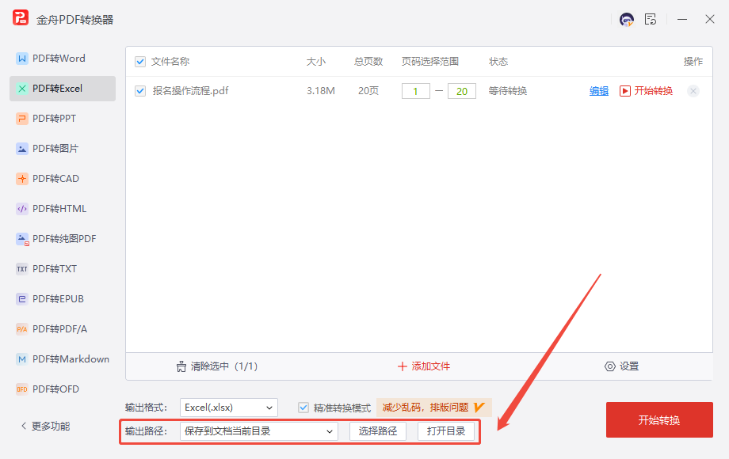The image size is (729, 459).
Task: Click the gear icon beside 设置
Action: click(609, 366)
